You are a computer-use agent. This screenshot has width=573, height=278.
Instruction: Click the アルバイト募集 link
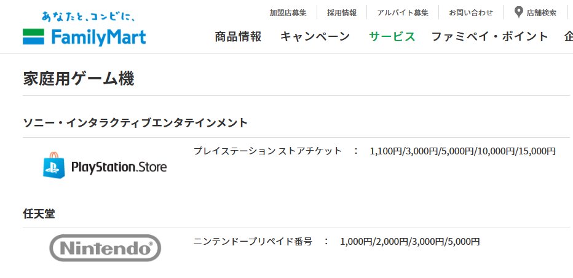click(403, 13)
